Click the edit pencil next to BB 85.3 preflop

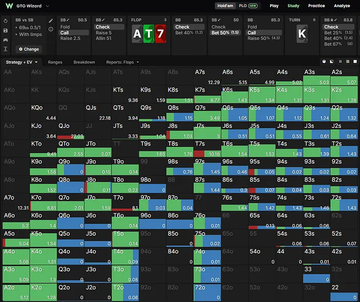(x=103, y=20)
